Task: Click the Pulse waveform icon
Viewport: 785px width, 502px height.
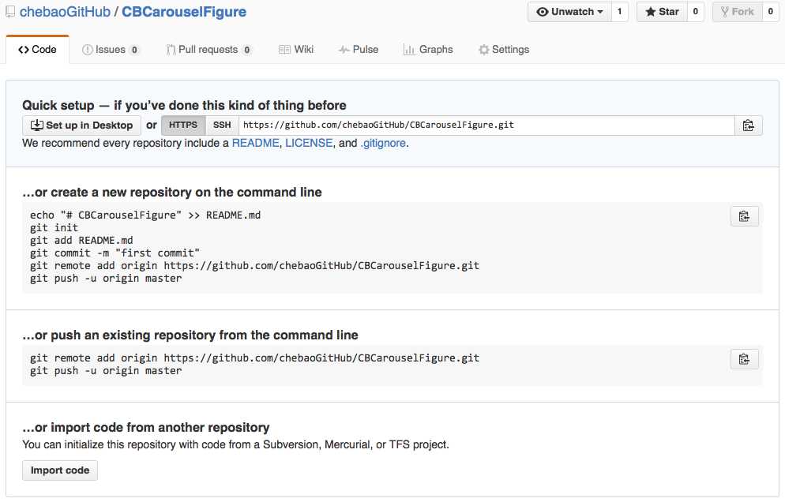Action: pyautogui.click(x=344, y=50)
